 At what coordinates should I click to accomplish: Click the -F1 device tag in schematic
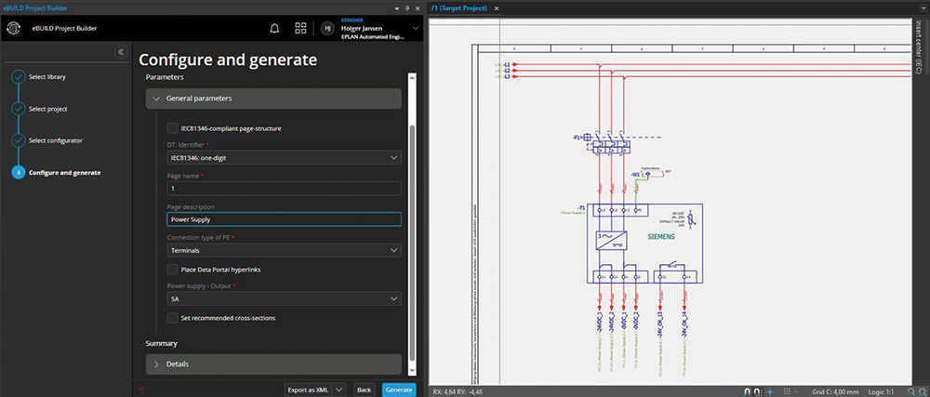click(x=576, y=137)
